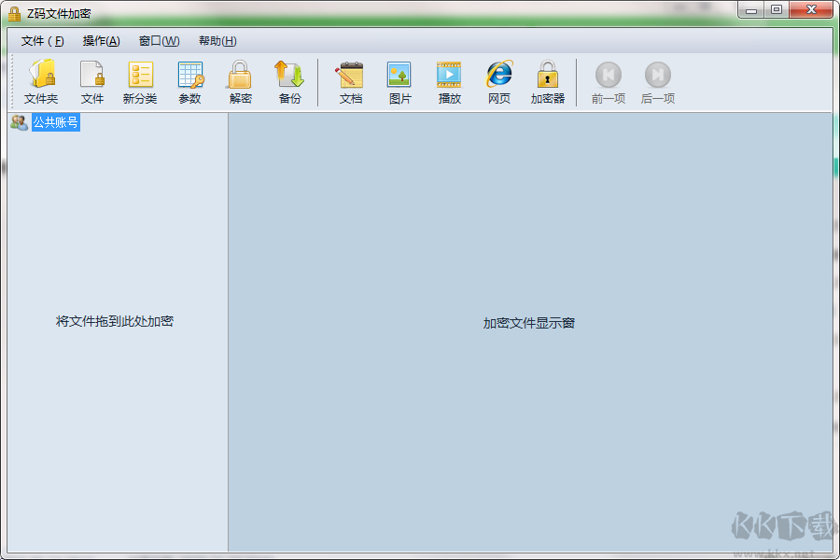Go to next item with 后一项
The height and width of the screenshot is (560, 840).
click(x=657, y=82)
